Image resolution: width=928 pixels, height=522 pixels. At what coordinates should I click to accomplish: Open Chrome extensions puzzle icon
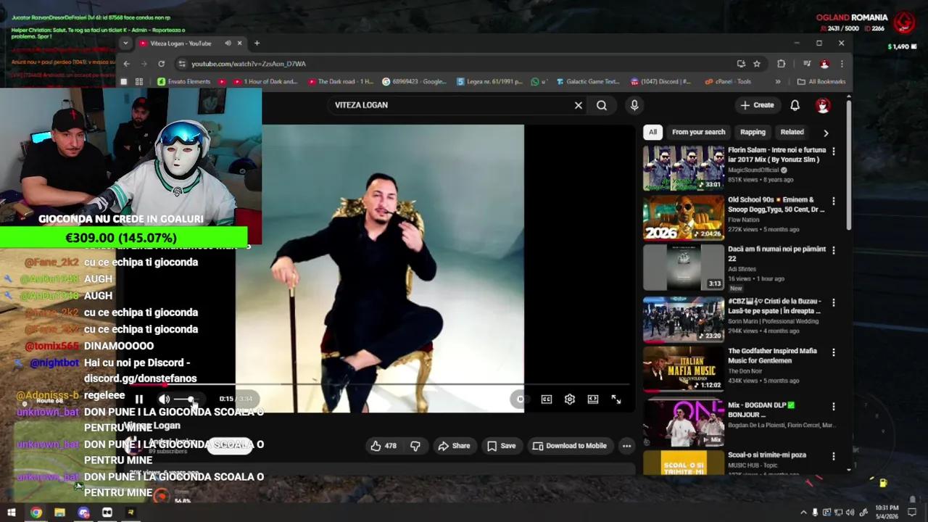781,64
